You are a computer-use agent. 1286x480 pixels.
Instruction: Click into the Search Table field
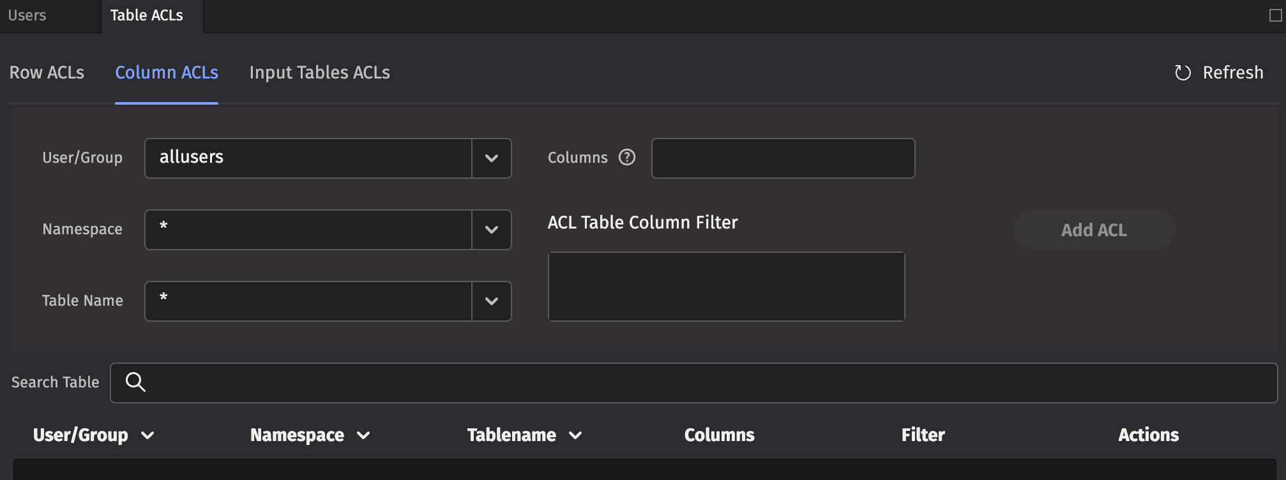702,383
